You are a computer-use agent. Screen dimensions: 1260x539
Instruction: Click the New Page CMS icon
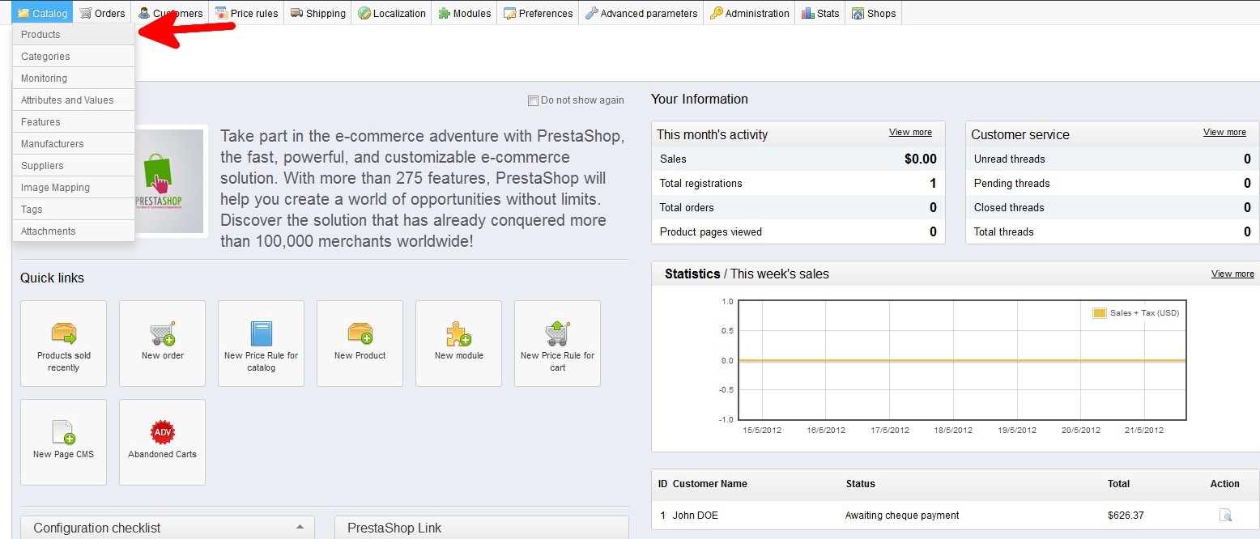click(63, 432)
